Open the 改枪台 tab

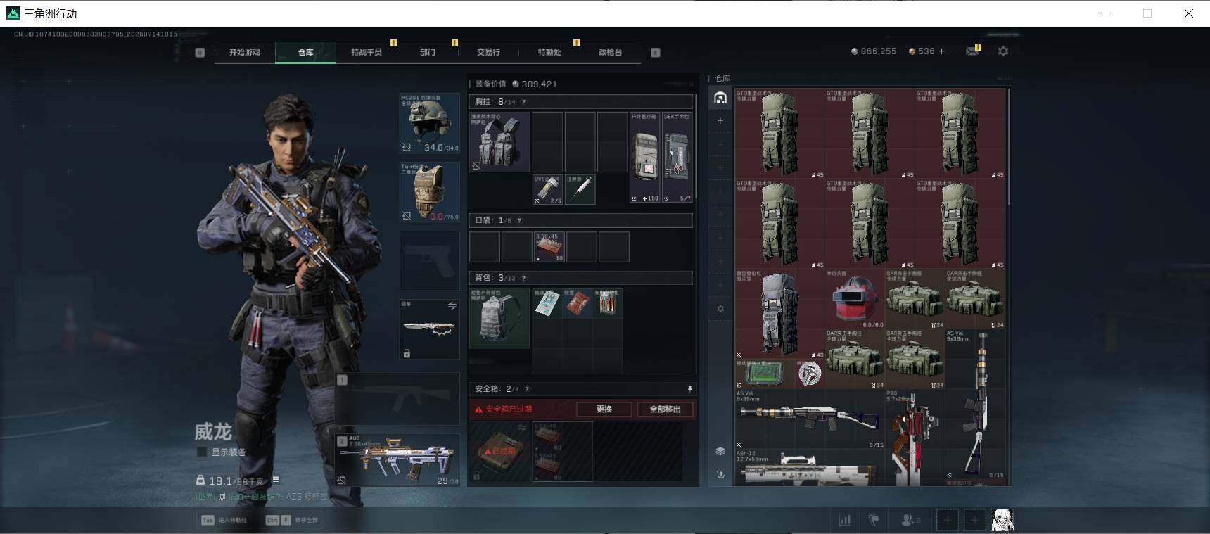[610, 52]
